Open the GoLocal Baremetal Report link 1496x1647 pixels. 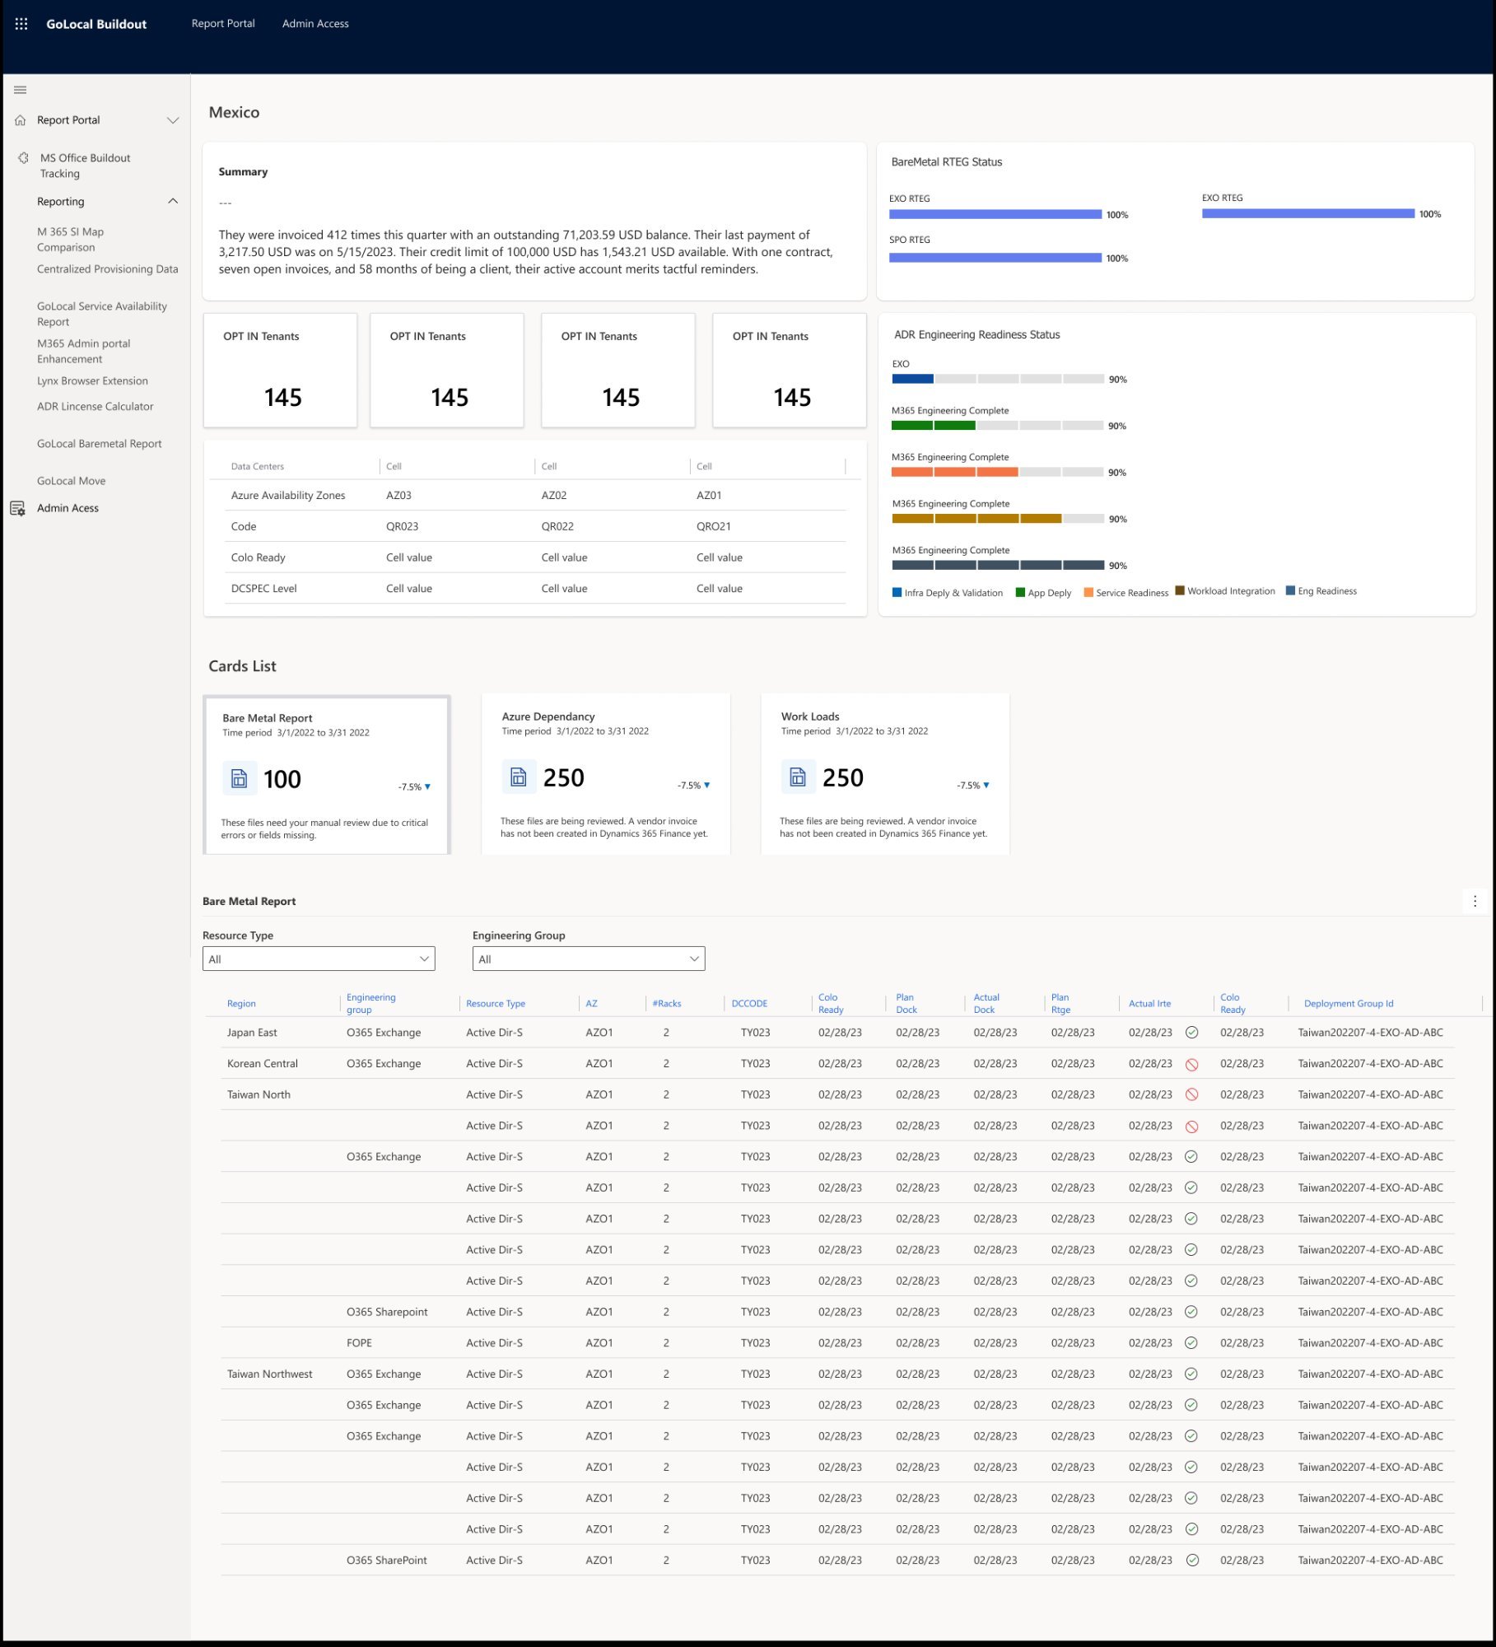click(100, 443)
